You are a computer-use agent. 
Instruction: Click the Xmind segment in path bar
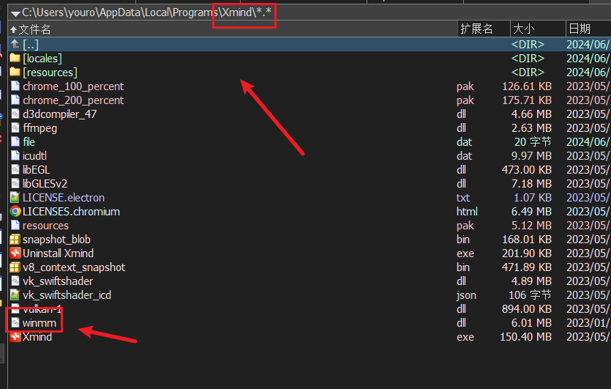(x=236, y=12)
